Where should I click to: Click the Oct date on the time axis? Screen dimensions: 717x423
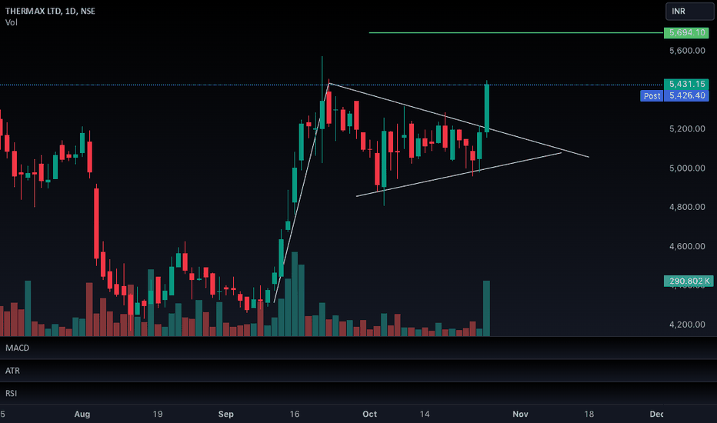point(369,415)
